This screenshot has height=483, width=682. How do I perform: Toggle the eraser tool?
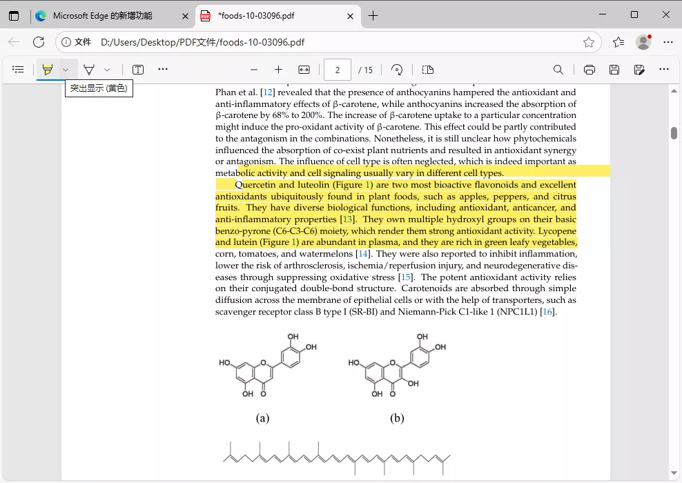[89, 70]
